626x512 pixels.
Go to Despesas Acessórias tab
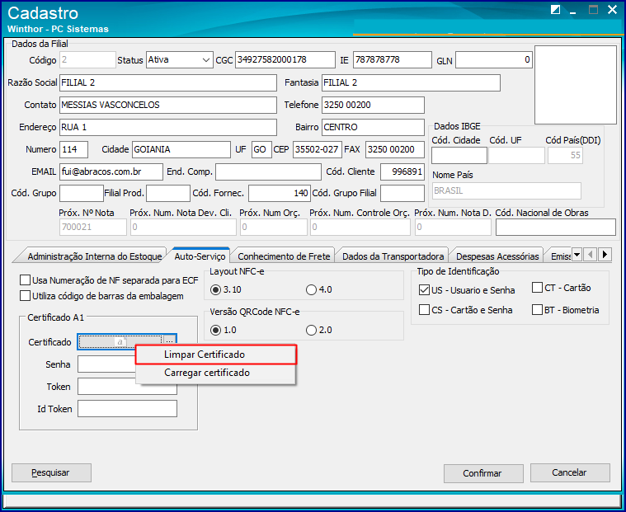(x=497, y=256)
